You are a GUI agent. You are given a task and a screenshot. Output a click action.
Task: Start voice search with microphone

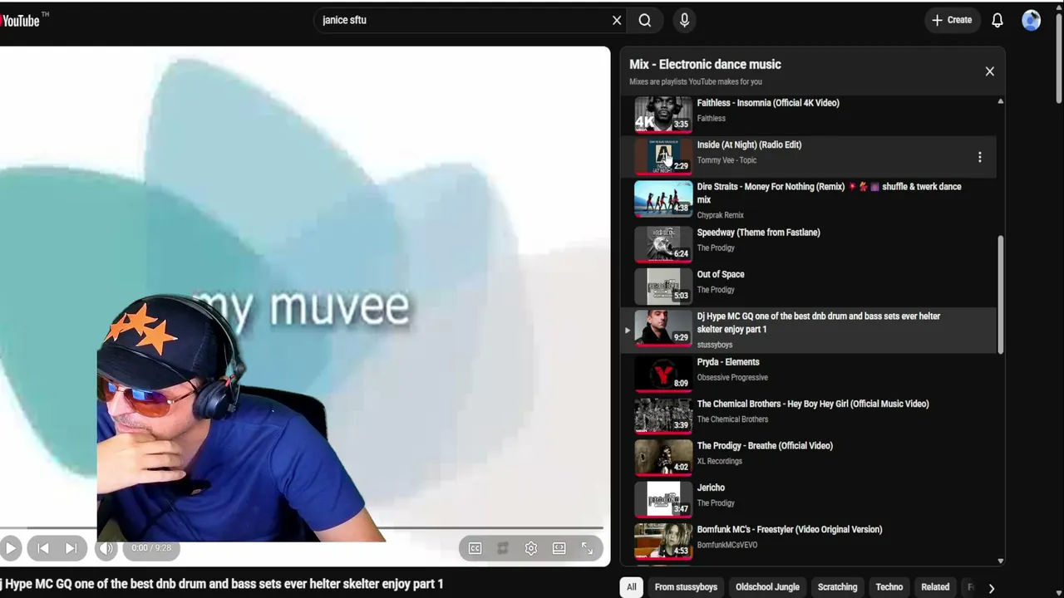point(685,20)
